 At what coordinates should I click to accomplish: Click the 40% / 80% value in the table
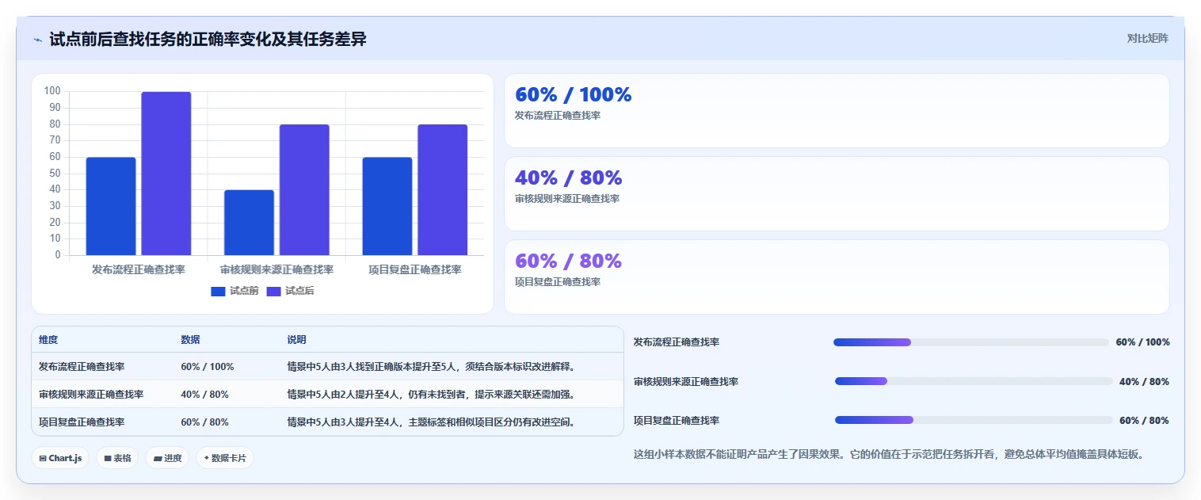click(204, 395)
